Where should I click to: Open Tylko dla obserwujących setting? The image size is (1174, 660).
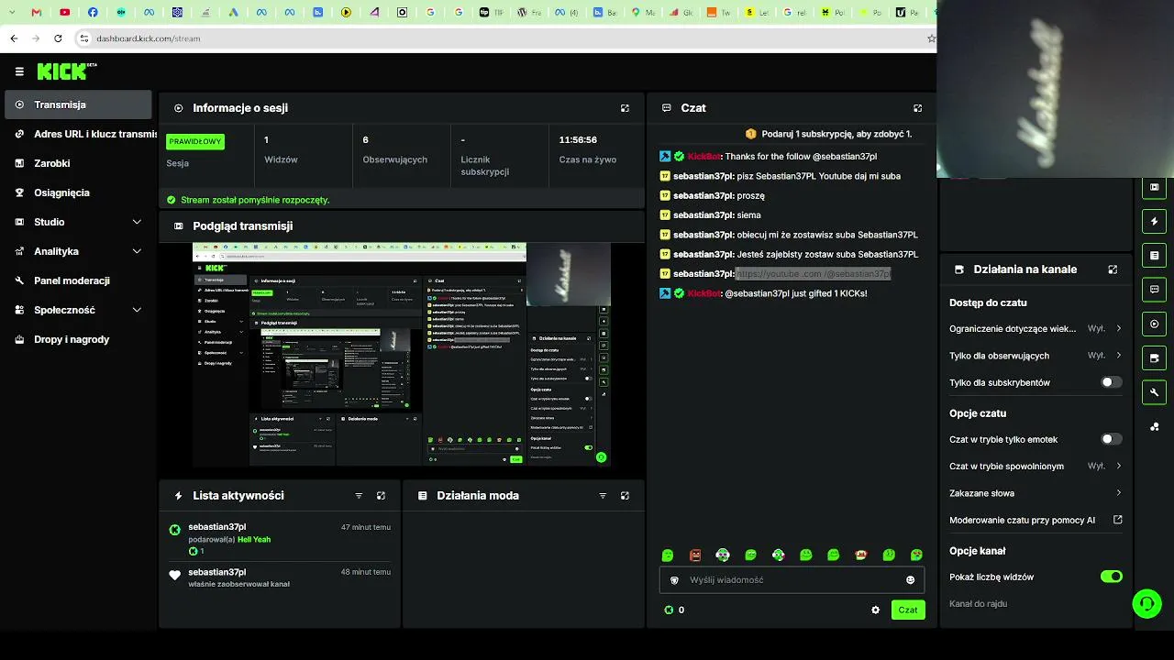1036,356
